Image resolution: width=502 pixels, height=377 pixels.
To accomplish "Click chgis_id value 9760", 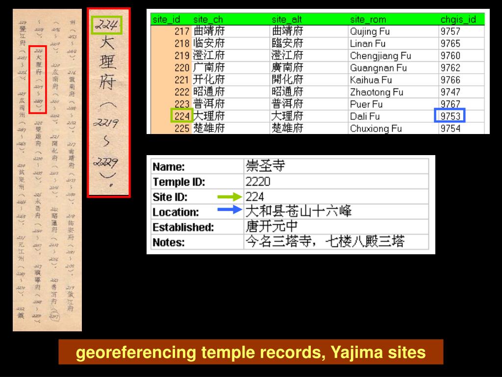I will (x=450, y=55).
